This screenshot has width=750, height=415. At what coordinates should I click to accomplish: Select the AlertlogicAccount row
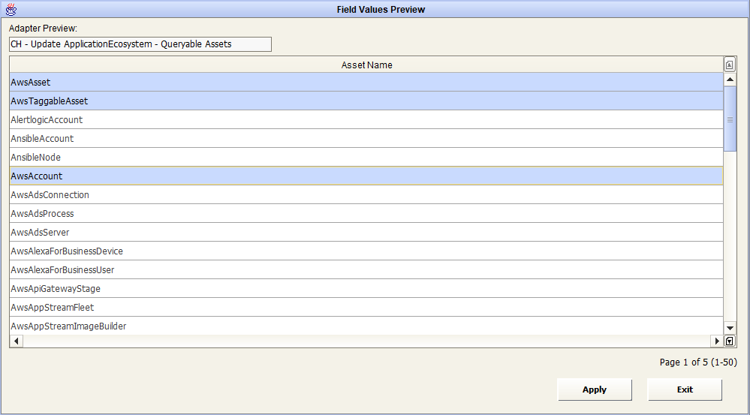click(x=366, y=119)
